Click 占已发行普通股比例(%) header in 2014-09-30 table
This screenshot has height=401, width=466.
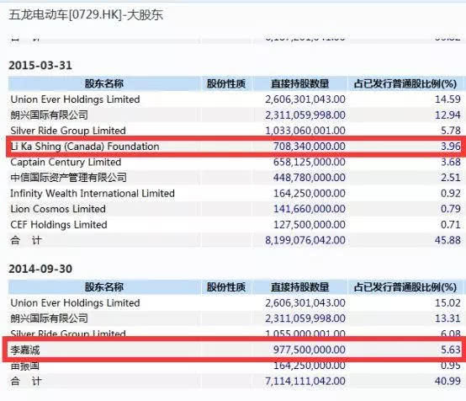click(x=405, y=287)
